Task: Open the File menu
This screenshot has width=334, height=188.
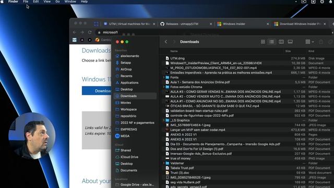Action: point(26,2)
